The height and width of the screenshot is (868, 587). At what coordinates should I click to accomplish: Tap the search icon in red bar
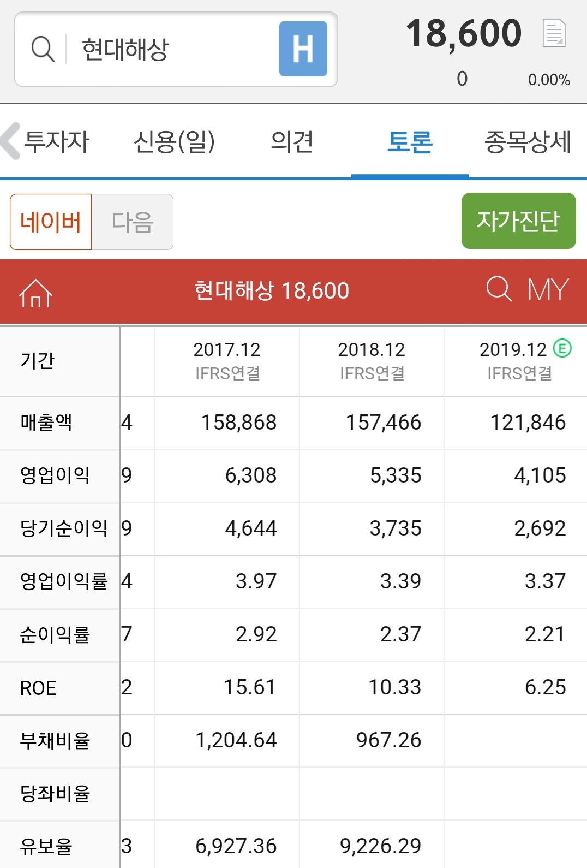pyautogui.click(x=499, y=289)
